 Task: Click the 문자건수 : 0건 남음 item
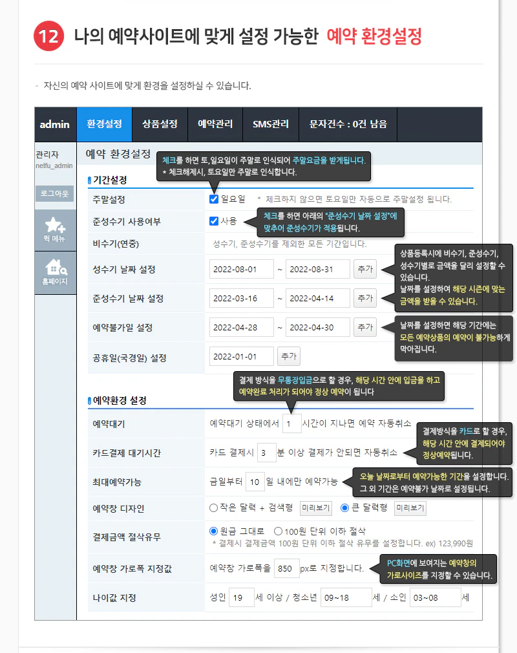(x=348, y=124)
